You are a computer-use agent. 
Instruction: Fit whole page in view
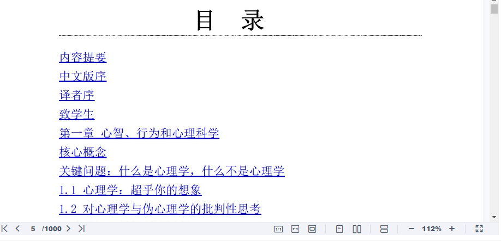[312, 229]
